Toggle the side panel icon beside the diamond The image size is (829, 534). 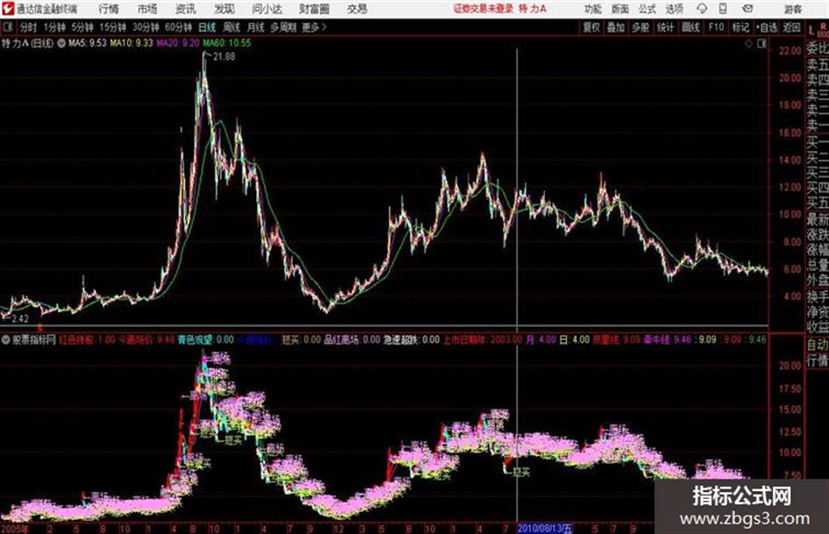(x=761, y=44)
